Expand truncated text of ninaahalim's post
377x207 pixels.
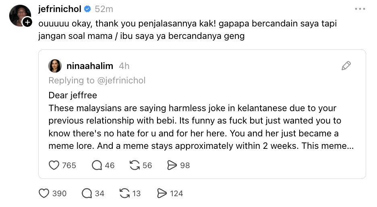[346, 146]
